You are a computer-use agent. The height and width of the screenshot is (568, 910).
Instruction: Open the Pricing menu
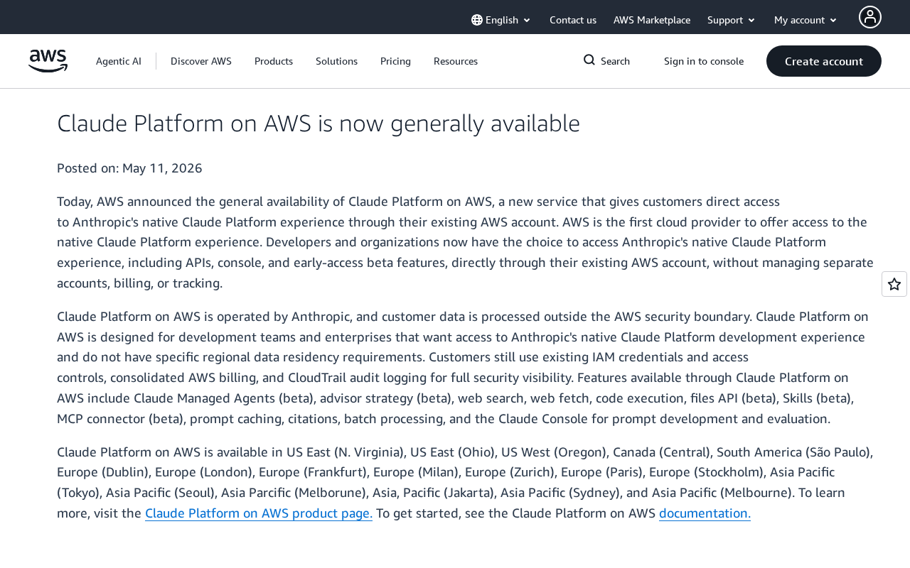tap(395, 61)
